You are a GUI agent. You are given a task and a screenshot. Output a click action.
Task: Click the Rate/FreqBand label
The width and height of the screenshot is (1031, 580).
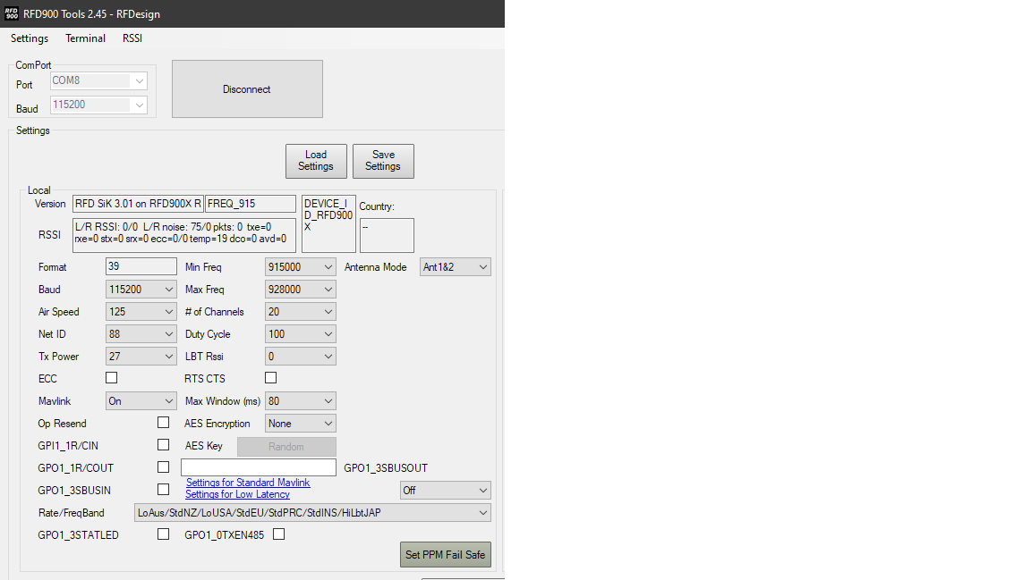[71, 513]
